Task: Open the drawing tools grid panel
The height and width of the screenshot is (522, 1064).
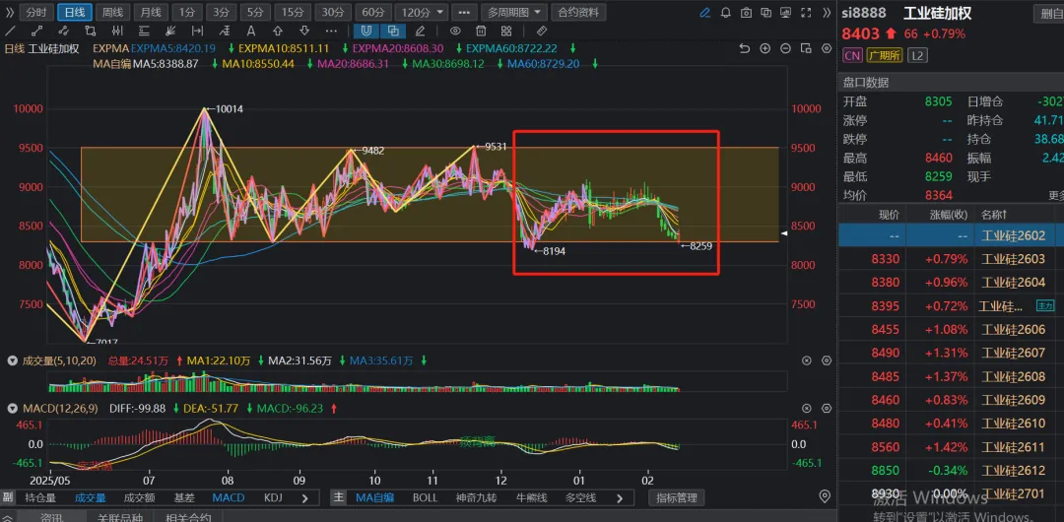Action: [506, 31]
